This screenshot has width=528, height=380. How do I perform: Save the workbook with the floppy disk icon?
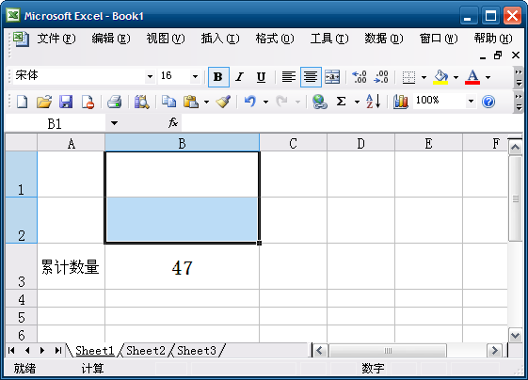point(66,102)
